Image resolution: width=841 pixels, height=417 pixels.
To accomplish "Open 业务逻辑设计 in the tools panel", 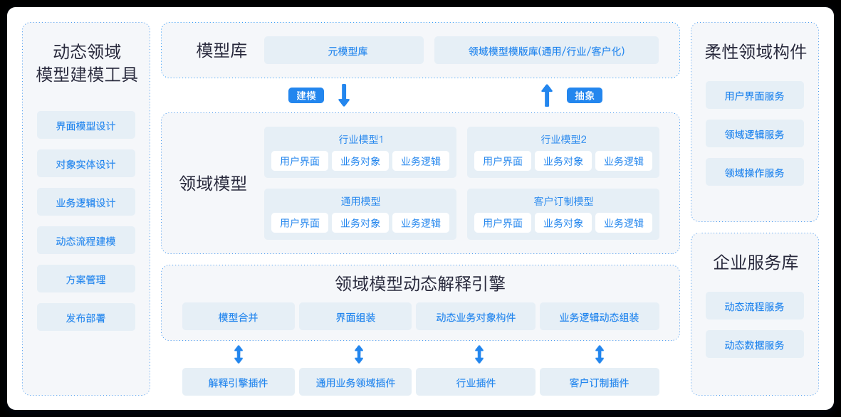I will pyautogui.click(x=86, y=203).
